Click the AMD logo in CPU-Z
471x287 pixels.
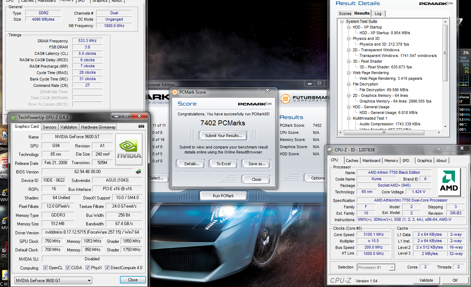[x=449, y=182]
